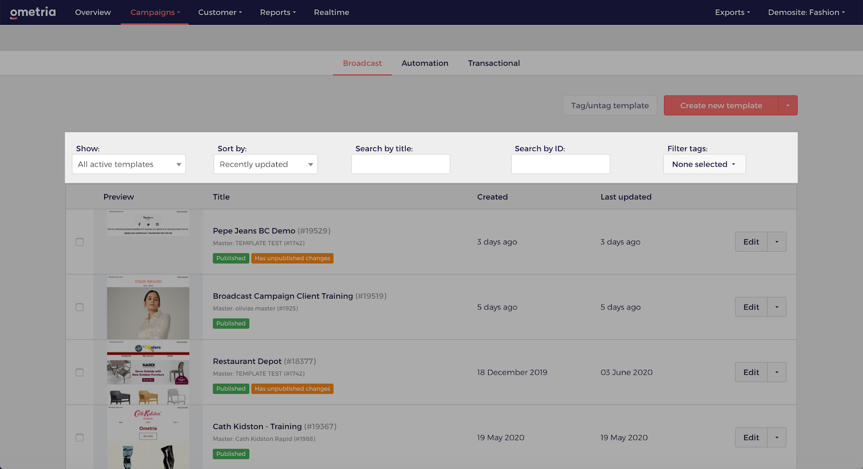863x469 pixels.
Task: Open the Filter tags selector
Action: [704, 164]
